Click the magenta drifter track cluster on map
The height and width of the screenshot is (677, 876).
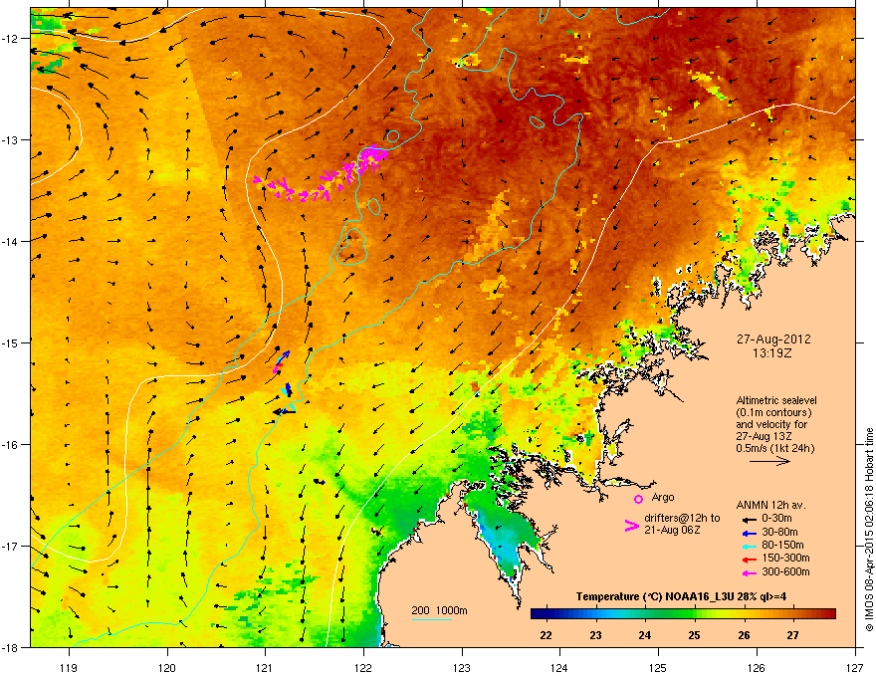click(x=322, y=173)
